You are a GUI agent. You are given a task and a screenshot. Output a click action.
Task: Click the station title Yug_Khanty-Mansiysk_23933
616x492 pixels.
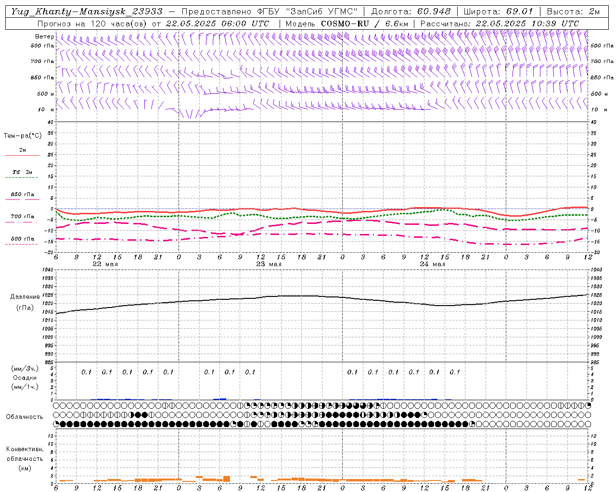pos(87,12)
